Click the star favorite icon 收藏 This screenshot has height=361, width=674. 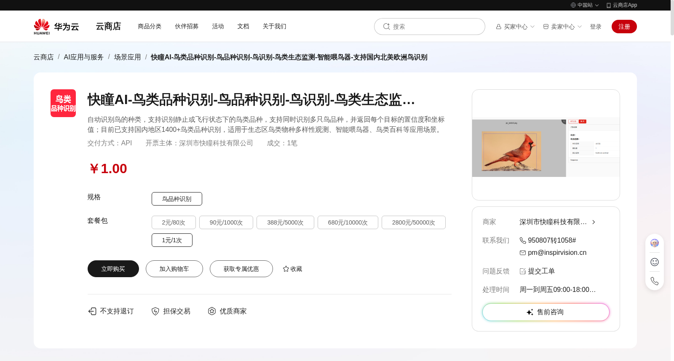pos(286,269)
